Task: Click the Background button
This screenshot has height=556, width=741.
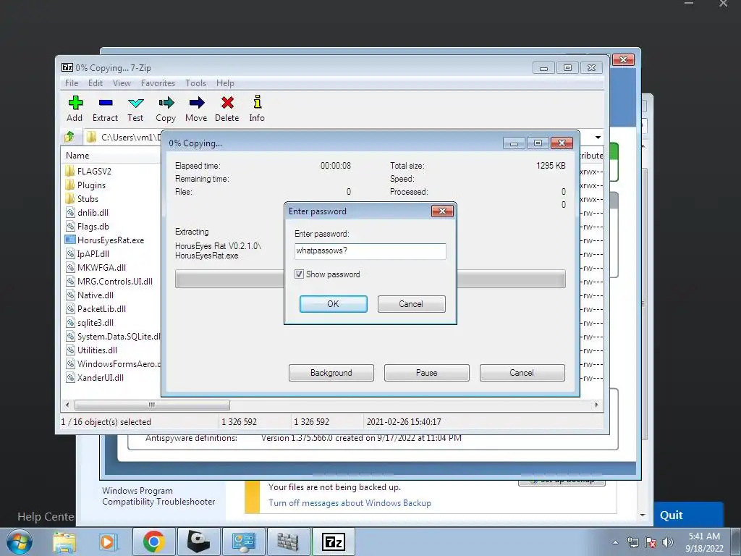Action: pos(331,373)
